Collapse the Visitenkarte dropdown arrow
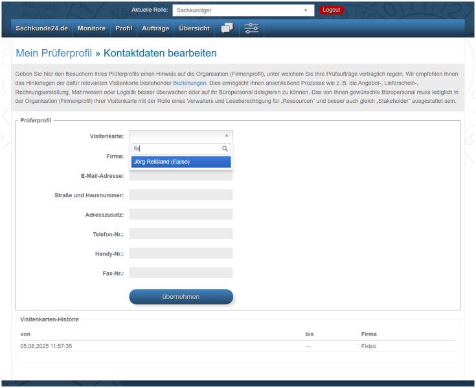Screen dimensions: 476x388 (226, 136)
